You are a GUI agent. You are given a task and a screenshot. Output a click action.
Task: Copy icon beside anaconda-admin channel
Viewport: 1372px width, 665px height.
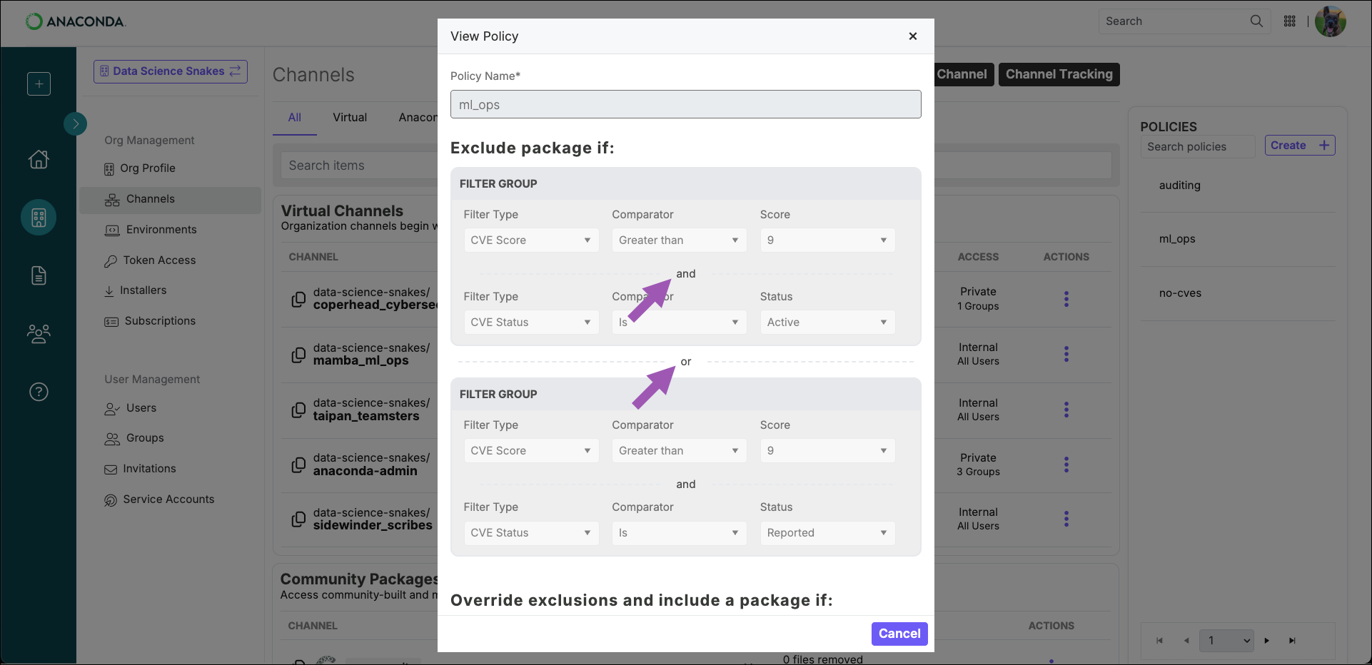(x=299, y=465)
